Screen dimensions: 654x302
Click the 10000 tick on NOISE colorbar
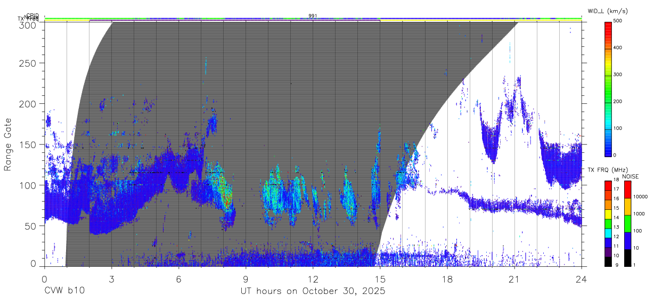click(x=640, y=197)
